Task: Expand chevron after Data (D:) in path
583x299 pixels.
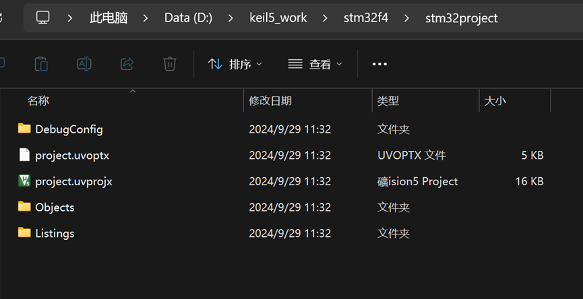Action: coord(231,18)
